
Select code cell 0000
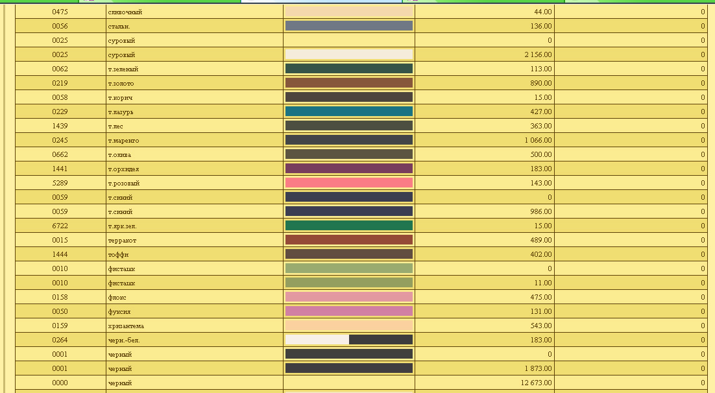(x=60, y=383)
